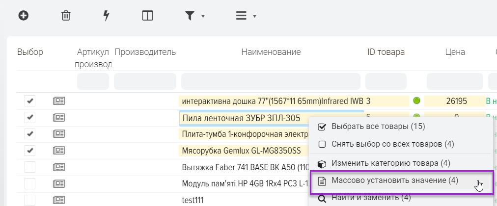Select Массово установить значение menu item

coord(394,180)
